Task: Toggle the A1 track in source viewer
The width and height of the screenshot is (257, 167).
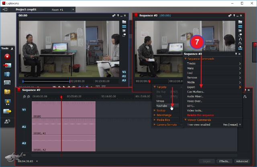Action: [124, 76]
